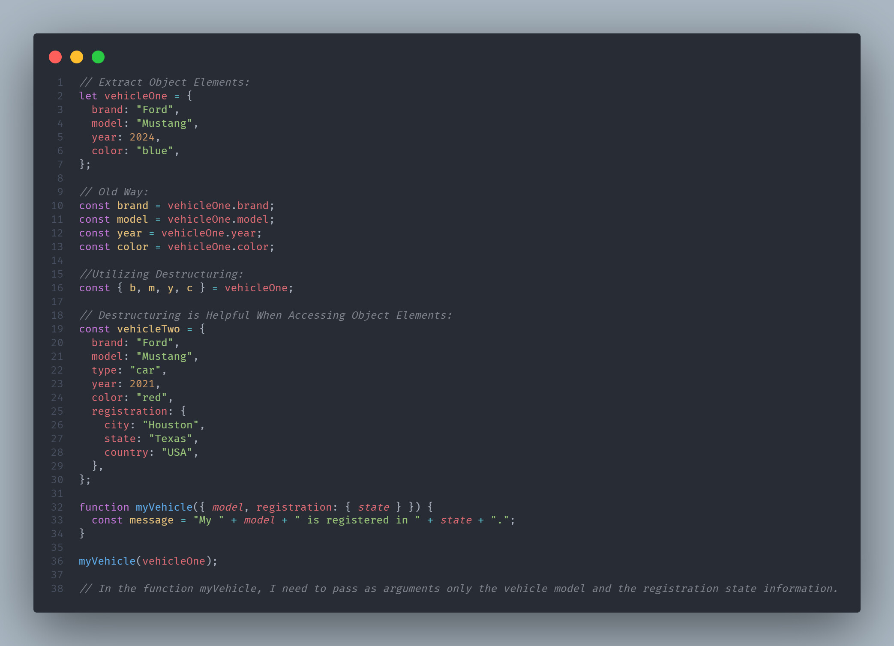Click the "Mustang" string on line 4
This screenshot has width=894, height=646.
164,123
